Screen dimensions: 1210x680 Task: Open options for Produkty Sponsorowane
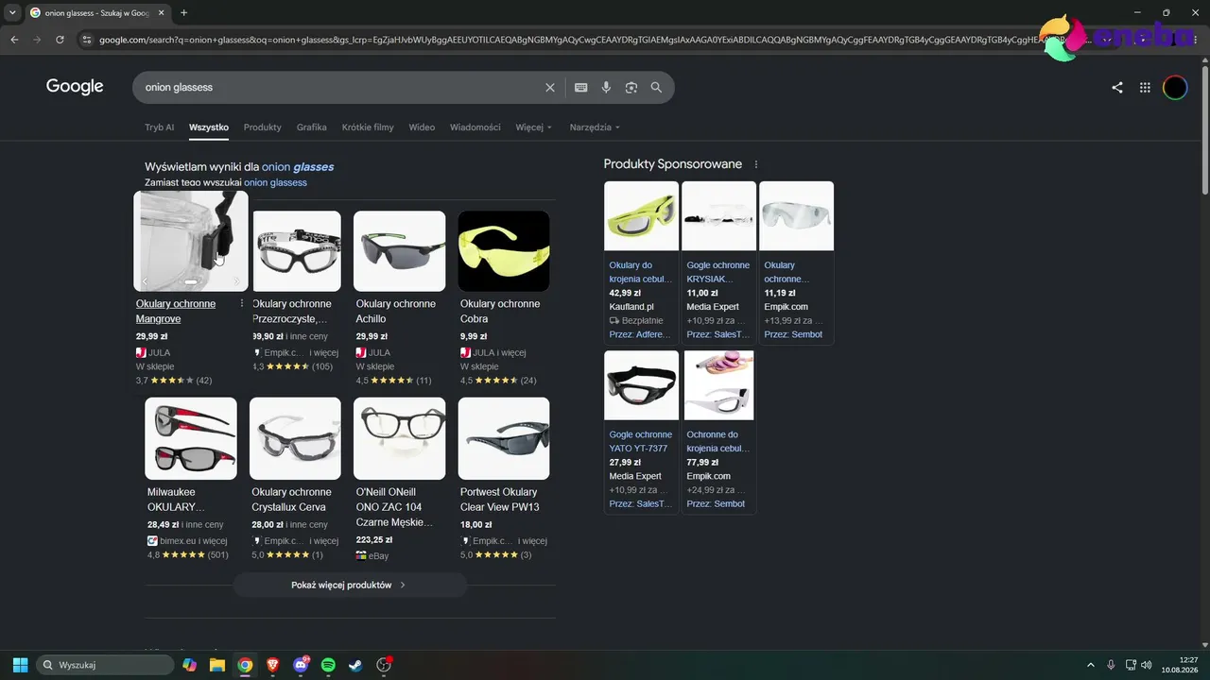[x=756, y=164]
